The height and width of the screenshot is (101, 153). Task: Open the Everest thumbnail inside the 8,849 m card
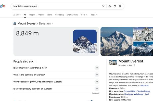[x=85, y=42]
